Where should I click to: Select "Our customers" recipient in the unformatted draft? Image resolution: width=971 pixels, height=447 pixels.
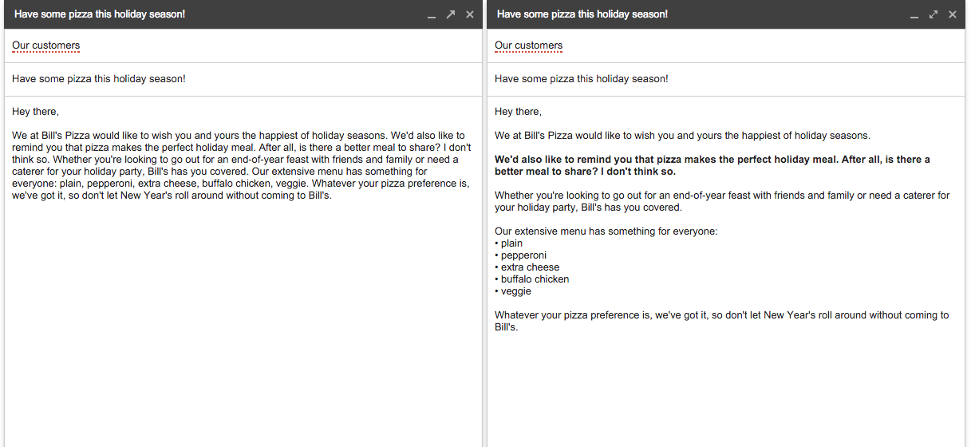click(46, 45)
